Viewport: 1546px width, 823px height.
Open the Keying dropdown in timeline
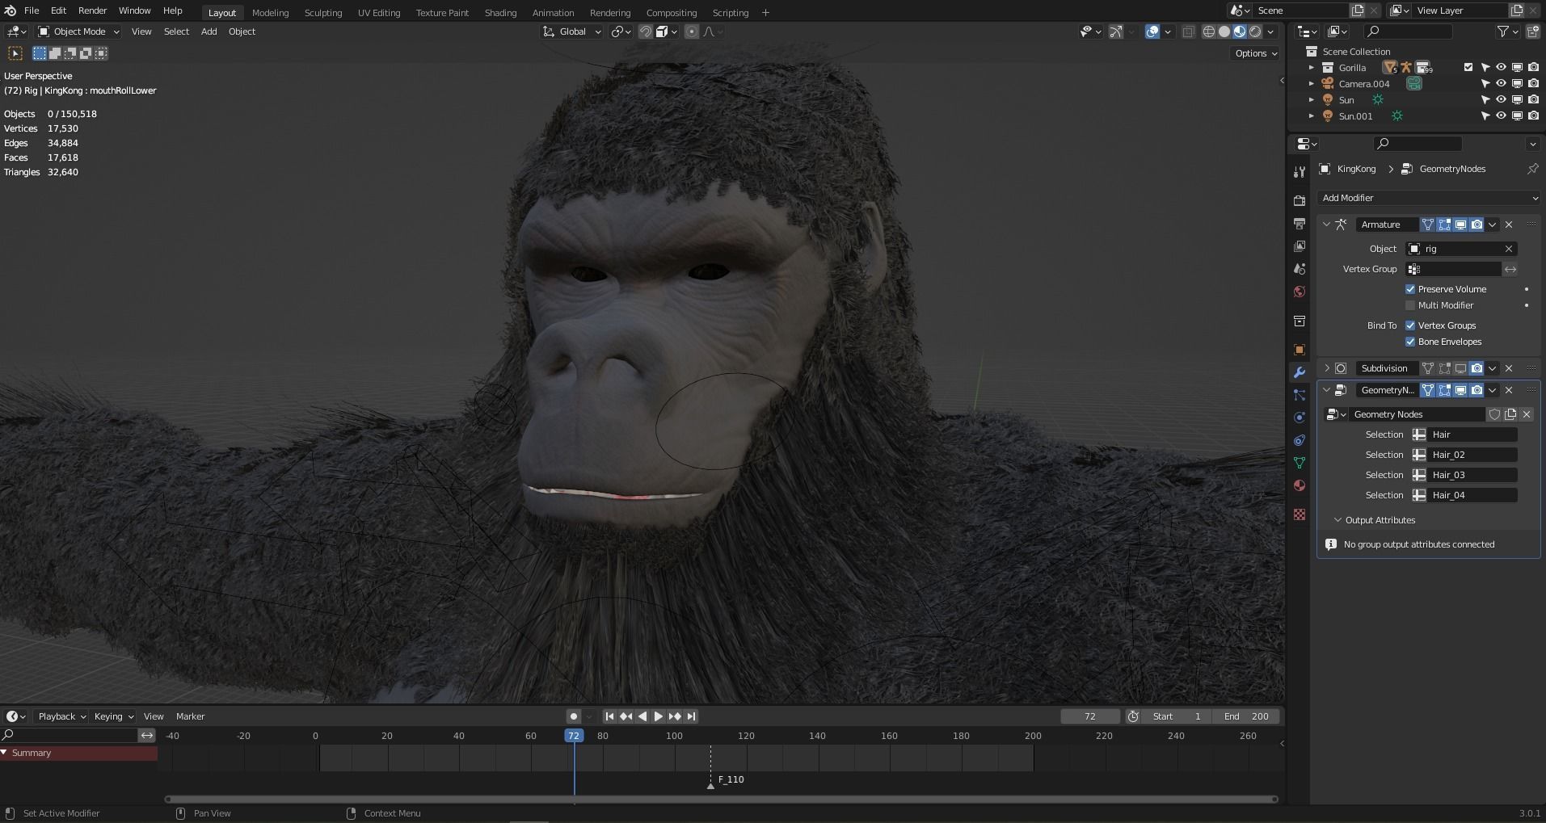coord(113,716)
